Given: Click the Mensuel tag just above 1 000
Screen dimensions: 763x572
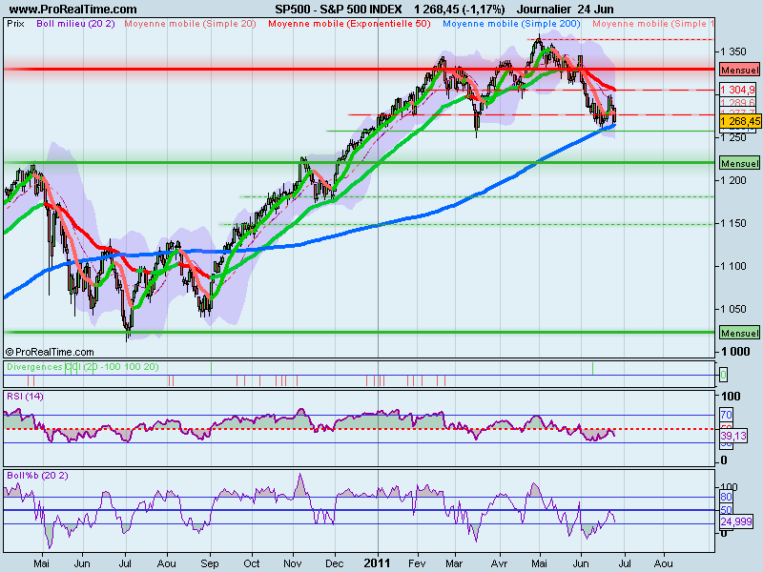Looking at the screenshot, I should pyautogui.click(x=739, y=333).
